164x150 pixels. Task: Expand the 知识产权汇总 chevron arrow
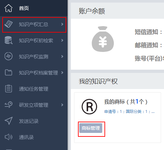tap(62, 24)
